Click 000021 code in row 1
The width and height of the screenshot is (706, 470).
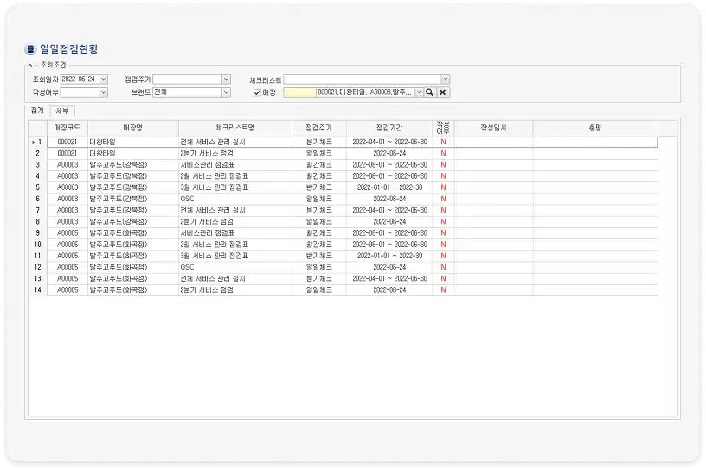[x=67, y=143]
